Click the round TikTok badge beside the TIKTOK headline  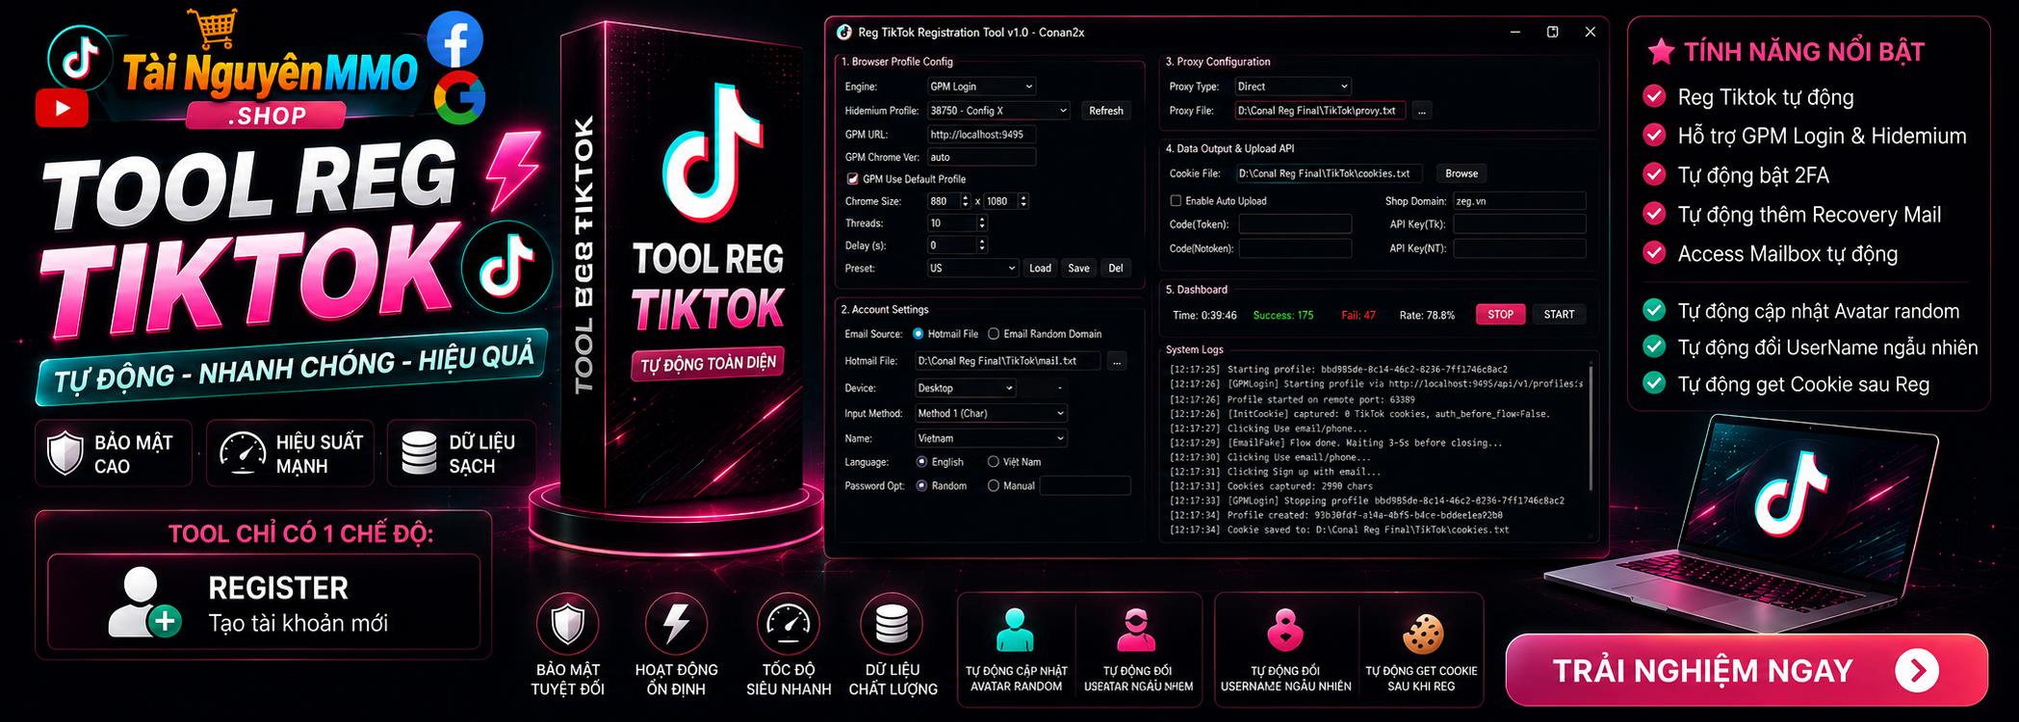[x=506, y=265]
